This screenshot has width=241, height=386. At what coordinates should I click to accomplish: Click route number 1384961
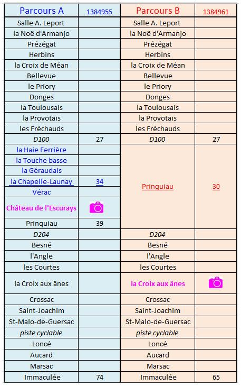216,12
